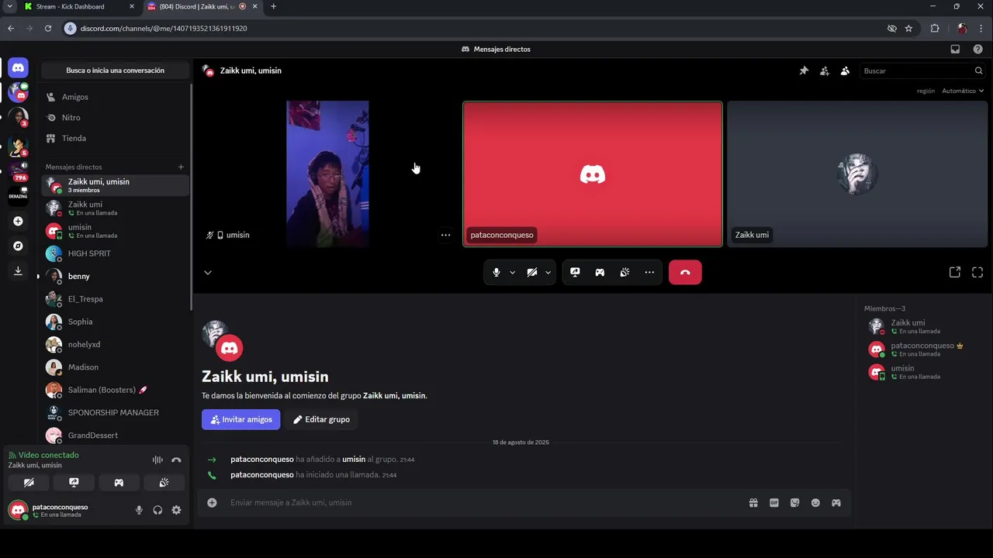993x558 pixels.
Task: Open the Tienda tab
Action: [115, 138]
